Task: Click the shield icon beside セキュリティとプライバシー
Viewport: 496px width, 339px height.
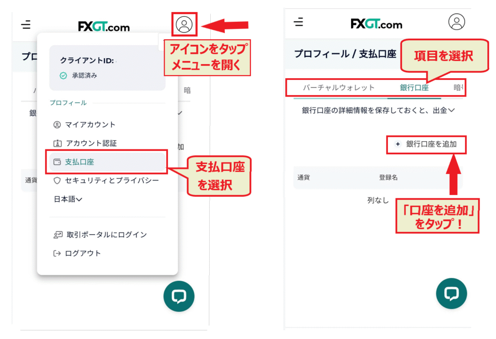Action: coord(57,180)
